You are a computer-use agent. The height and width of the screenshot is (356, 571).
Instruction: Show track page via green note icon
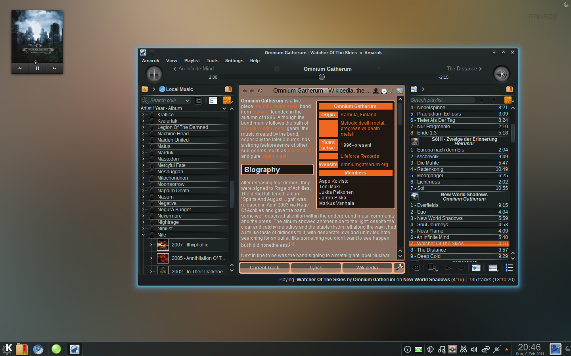pyautogui.click(x=391, y=91)
